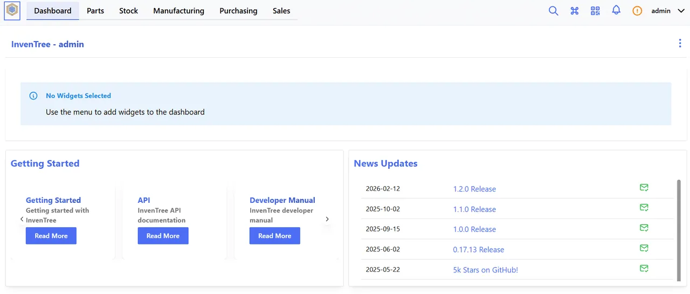Open the 0.17.13 Release link
This screenshot has width=690, height=294.
479,250
